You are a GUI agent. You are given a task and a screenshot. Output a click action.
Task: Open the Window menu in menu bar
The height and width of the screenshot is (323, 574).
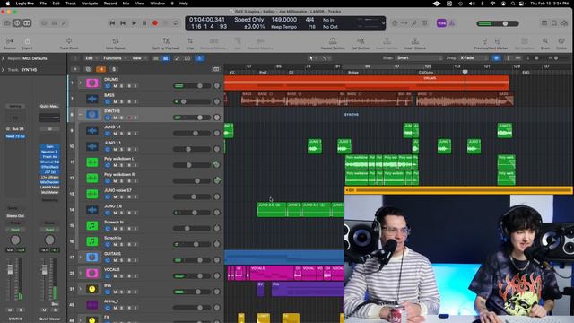click(x=158, y=4)
